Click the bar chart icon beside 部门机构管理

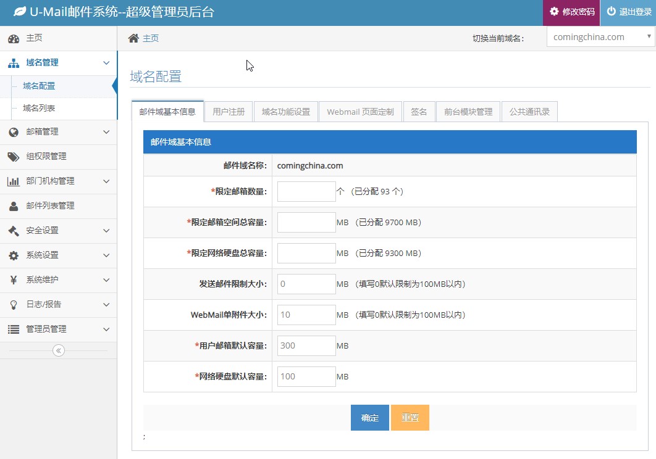coord(14,181)
